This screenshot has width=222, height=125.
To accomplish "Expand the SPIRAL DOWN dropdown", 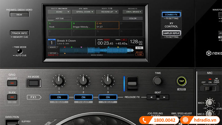I will (82, 12).
